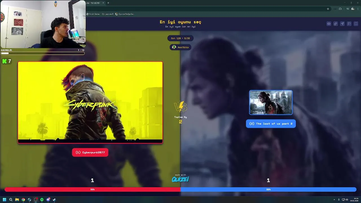Image resolution: width=361 pixels, height=203 pixels.
Task: Open the yayın stuff bookmark folder
Action: pos(108,14)
